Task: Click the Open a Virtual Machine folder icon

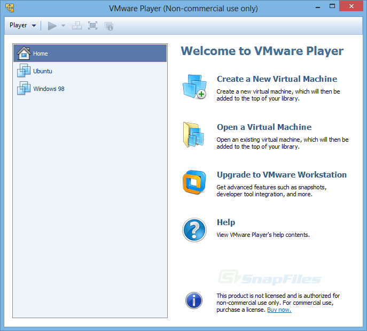Action: [194, 135]
